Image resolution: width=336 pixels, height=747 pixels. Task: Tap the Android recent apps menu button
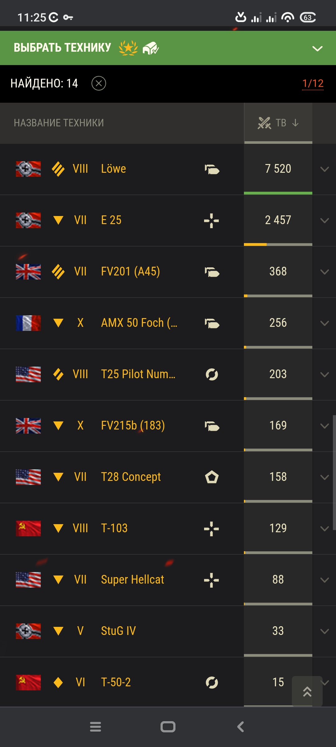click(96, 727)
